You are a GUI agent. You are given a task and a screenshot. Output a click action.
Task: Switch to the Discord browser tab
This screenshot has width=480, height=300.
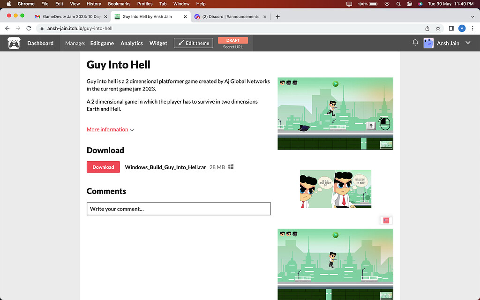(230, 16)
